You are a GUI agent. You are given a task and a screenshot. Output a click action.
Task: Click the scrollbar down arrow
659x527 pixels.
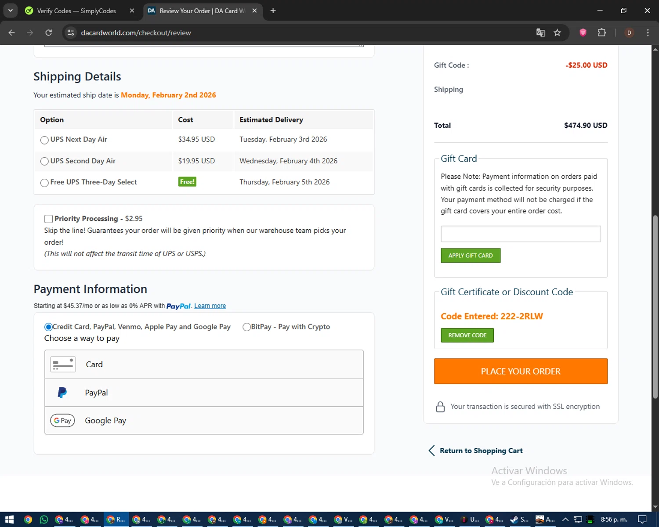655,507
